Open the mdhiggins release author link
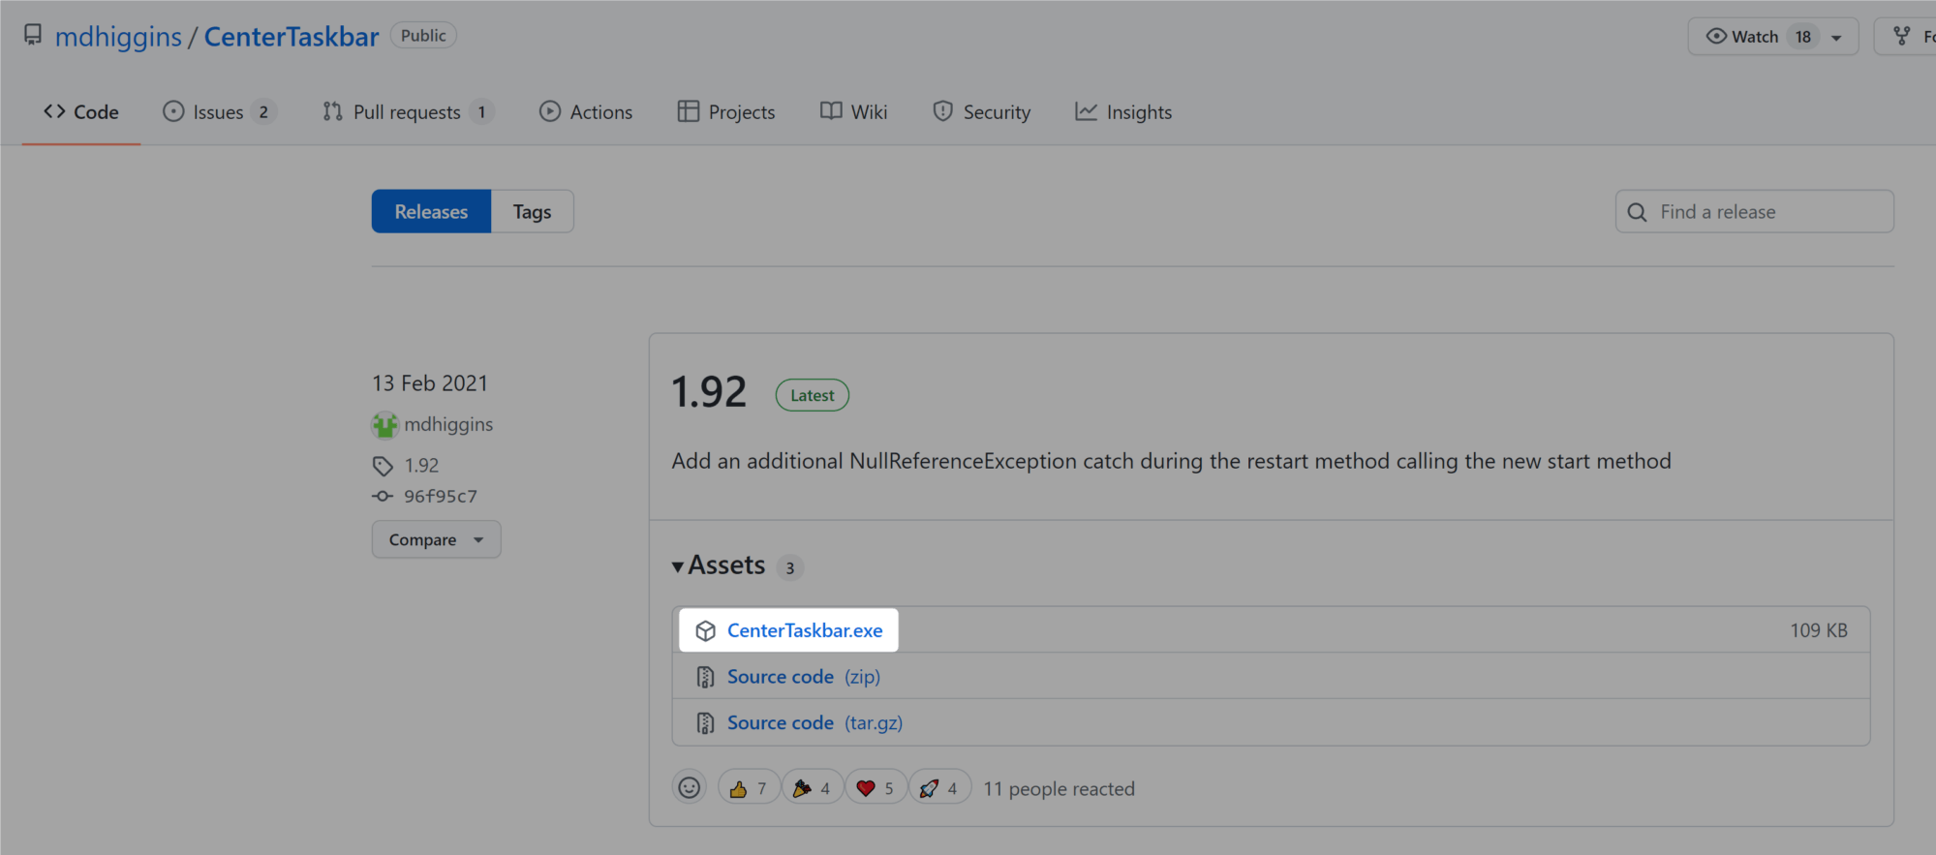 [x=448, y=424]
